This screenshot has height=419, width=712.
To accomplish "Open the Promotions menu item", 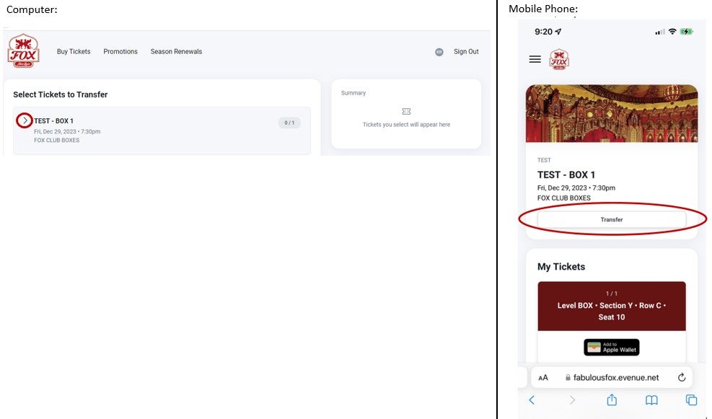I will click(x=120, y=52).
